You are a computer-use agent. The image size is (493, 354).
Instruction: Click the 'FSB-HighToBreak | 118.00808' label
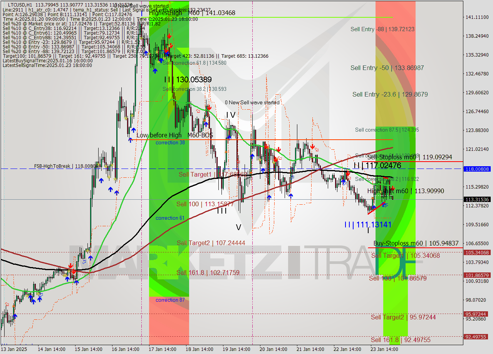(x=67, y=166)
